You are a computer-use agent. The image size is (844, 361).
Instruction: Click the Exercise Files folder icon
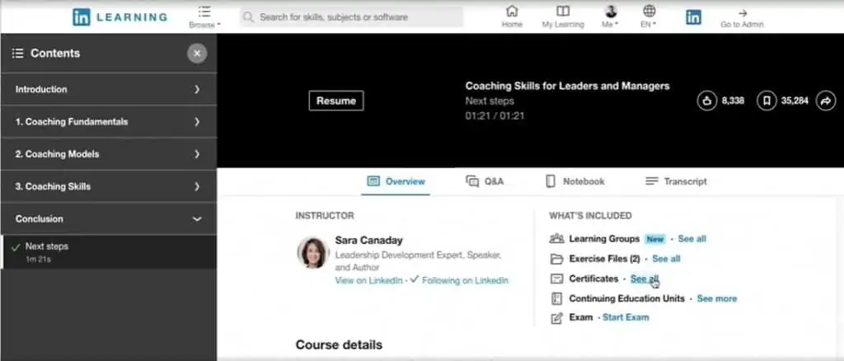[556, 260]
